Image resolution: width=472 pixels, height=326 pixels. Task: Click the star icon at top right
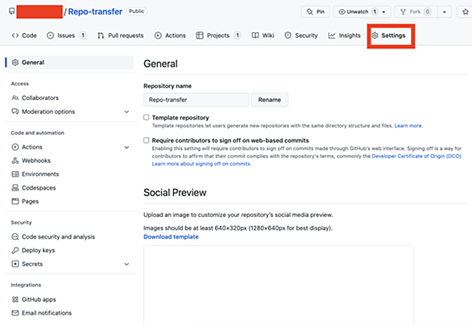pos(466,12)
